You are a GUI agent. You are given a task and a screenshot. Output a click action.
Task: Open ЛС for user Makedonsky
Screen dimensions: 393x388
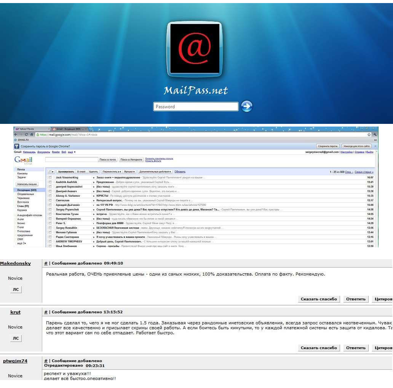tap(16, 289)
